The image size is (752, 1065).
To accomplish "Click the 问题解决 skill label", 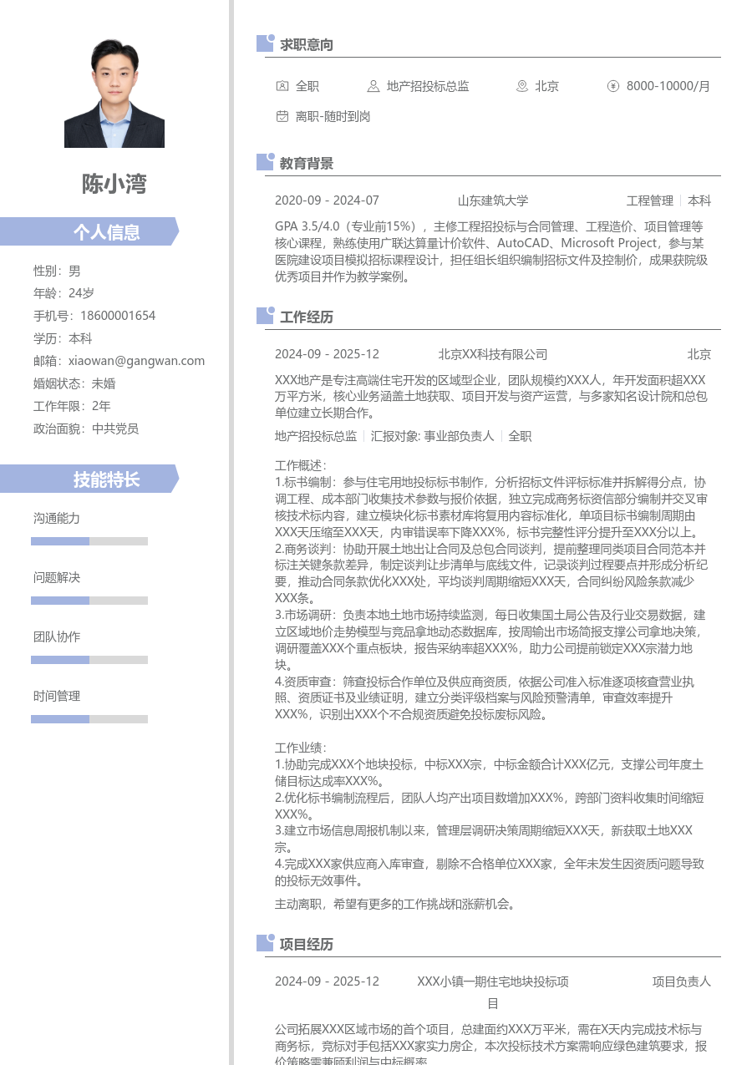I will (57, 577).
